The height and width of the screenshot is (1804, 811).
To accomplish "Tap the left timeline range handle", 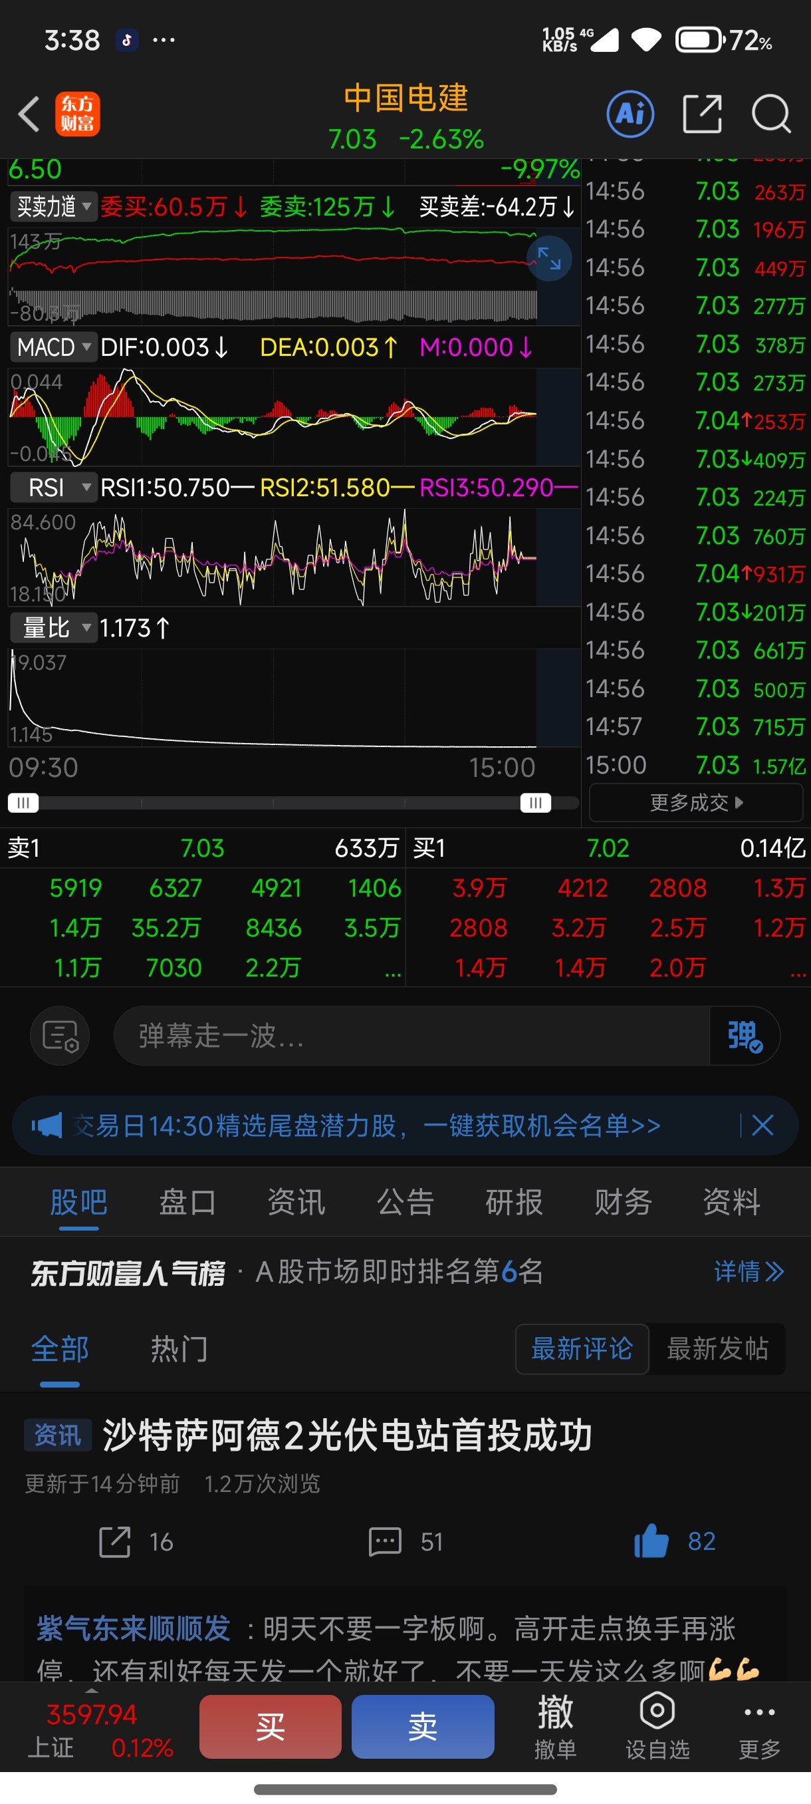I will 23,803.
